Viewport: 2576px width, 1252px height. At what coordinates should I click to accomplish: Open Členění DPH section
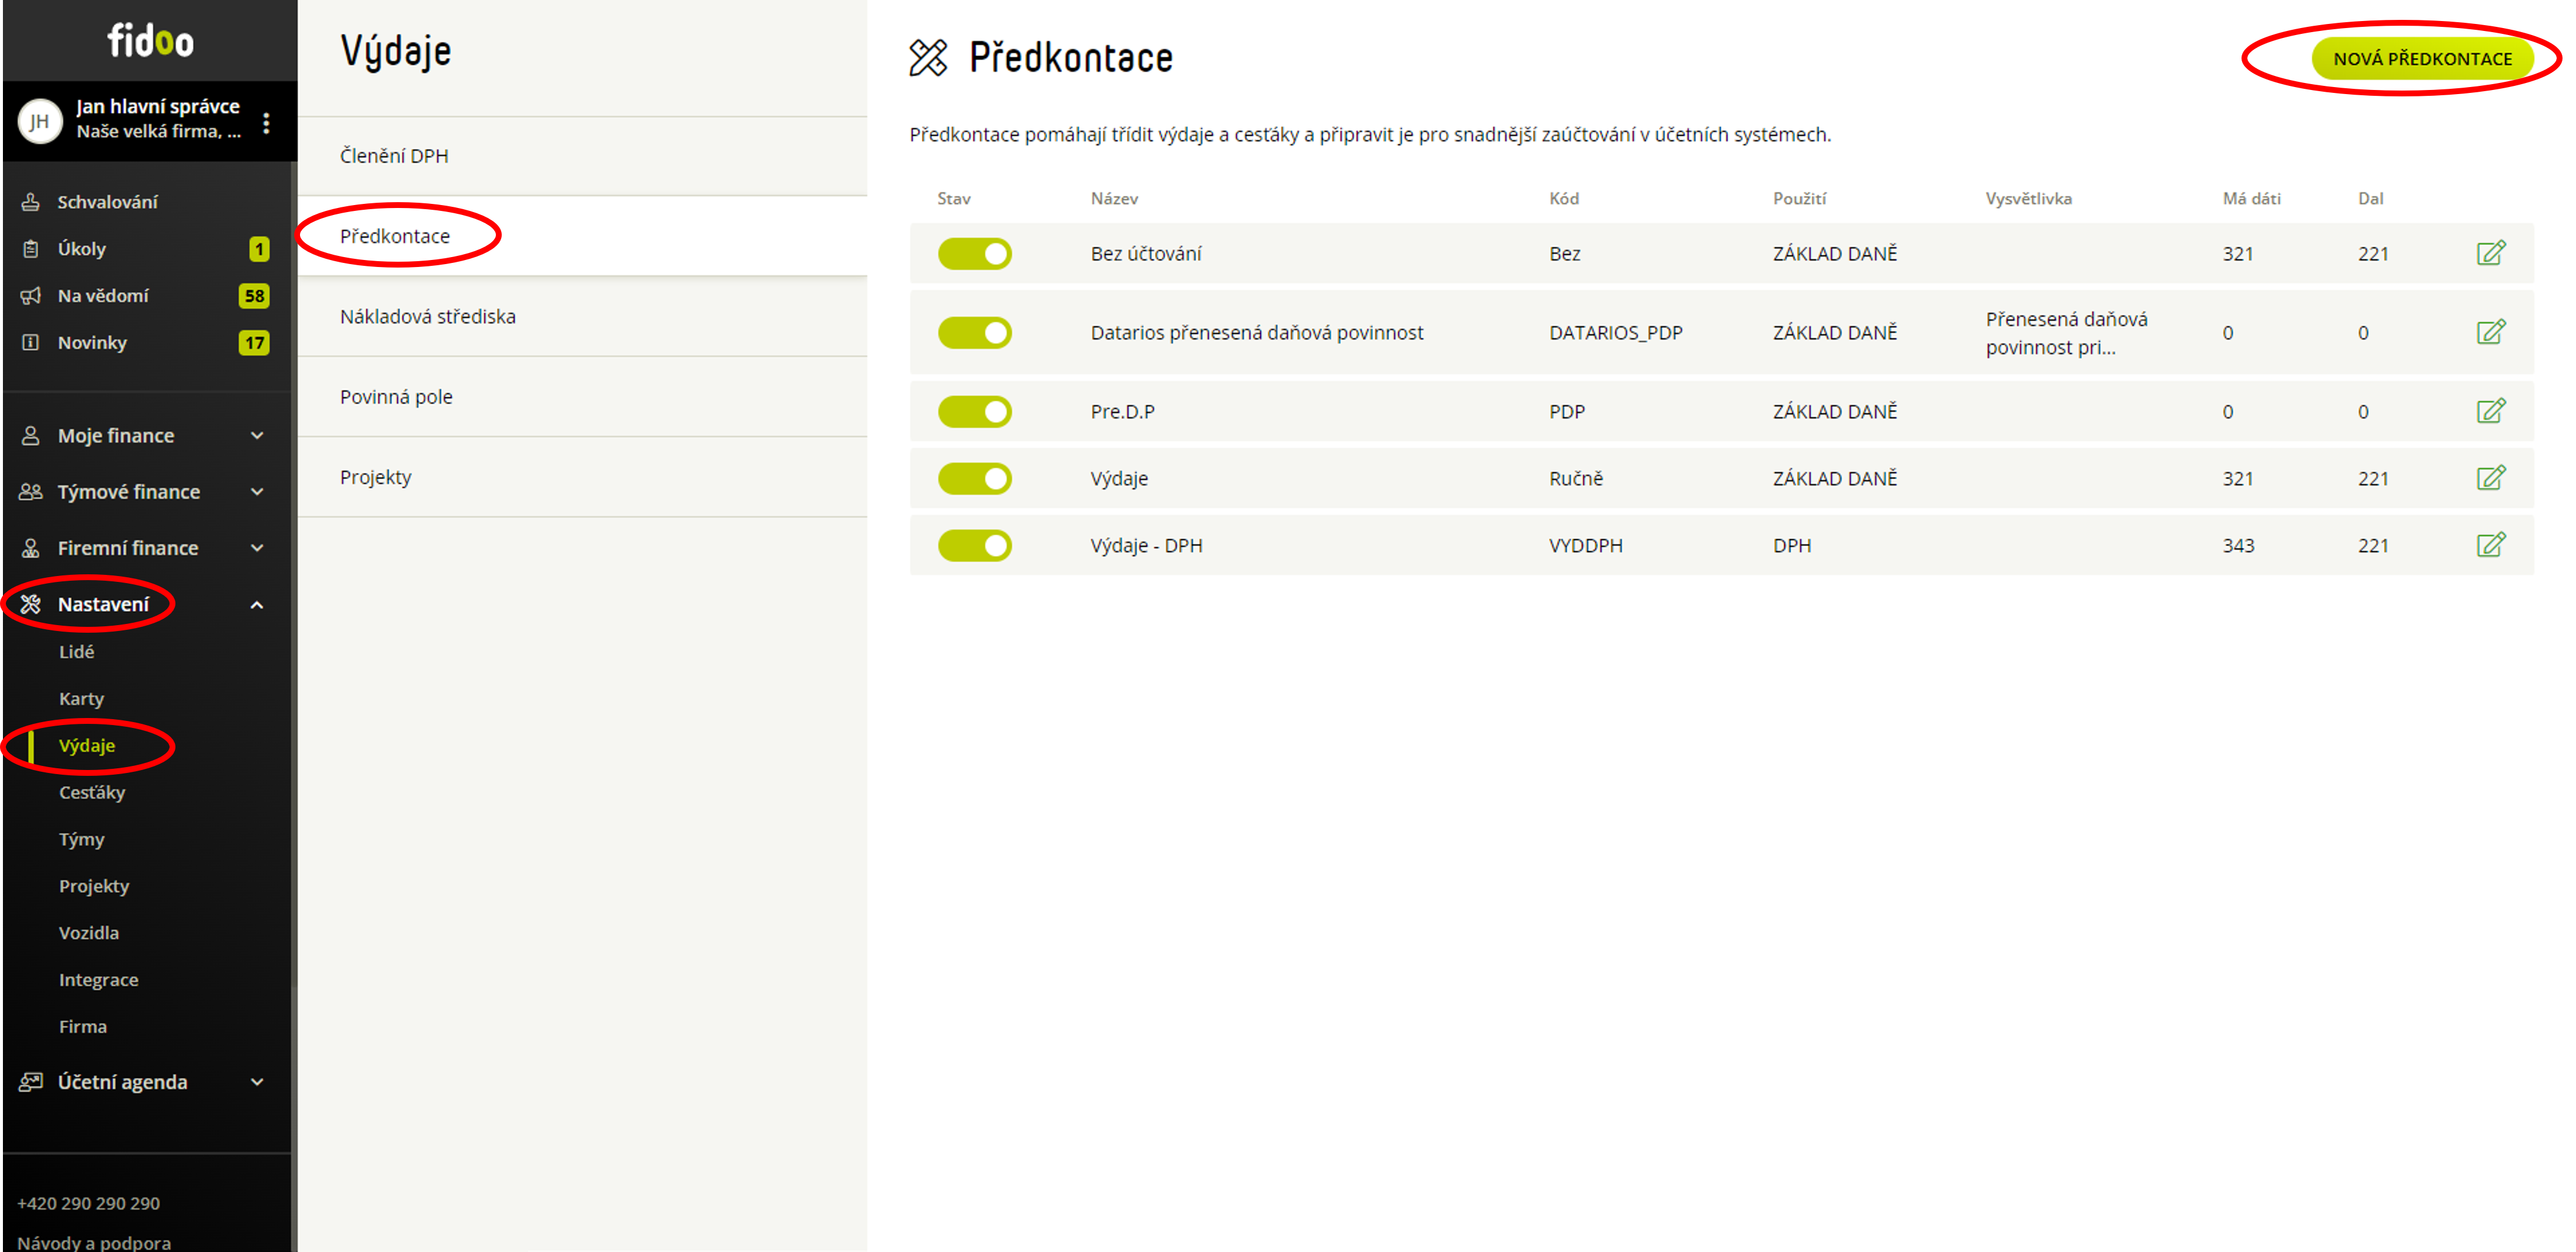click(x=582, y=156)
